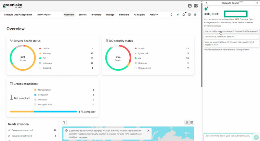This screenshot has width=260, height=141.
Task: Click the Critical health status row
Action: (66, 48)
